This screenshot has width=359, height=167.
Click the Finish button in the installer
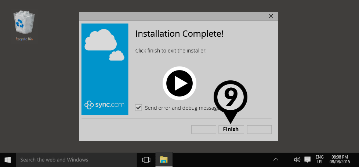coord(231,129)
